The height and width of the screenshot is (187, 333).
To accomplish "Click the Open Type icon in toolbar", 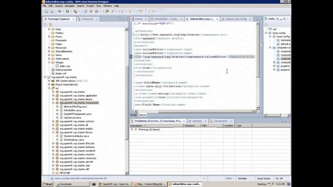I will 107,11.
